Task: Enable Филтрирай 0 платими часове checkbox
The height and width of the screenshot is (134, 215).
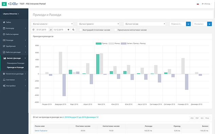Action: 80,30
